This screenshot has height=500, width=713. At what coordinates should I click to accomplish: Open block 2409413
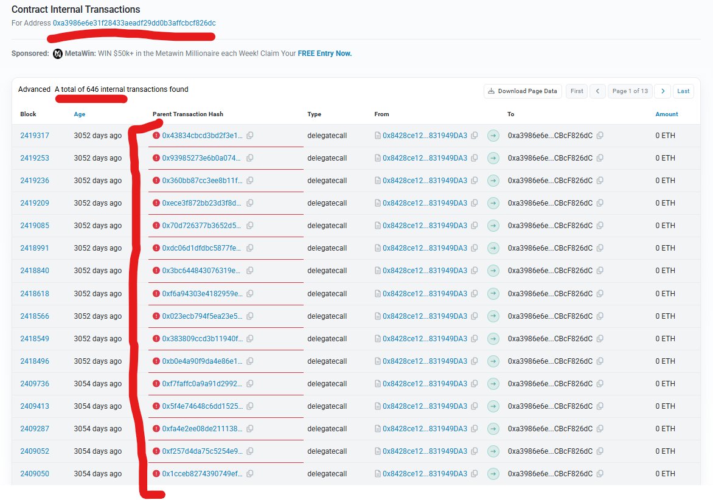click(35, 406)
